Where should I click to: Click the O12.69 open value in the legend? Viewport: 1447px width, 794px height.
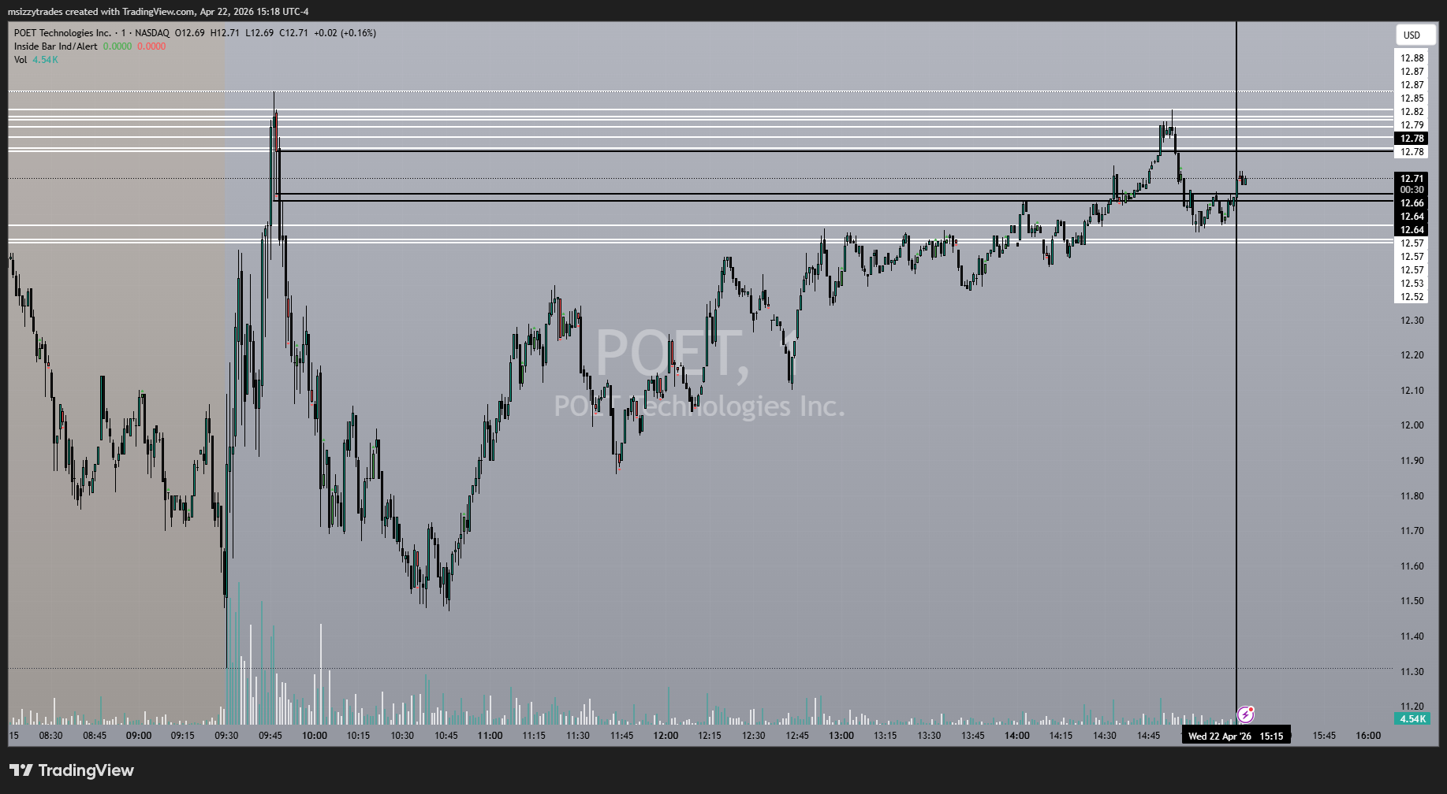click(190, 33)
